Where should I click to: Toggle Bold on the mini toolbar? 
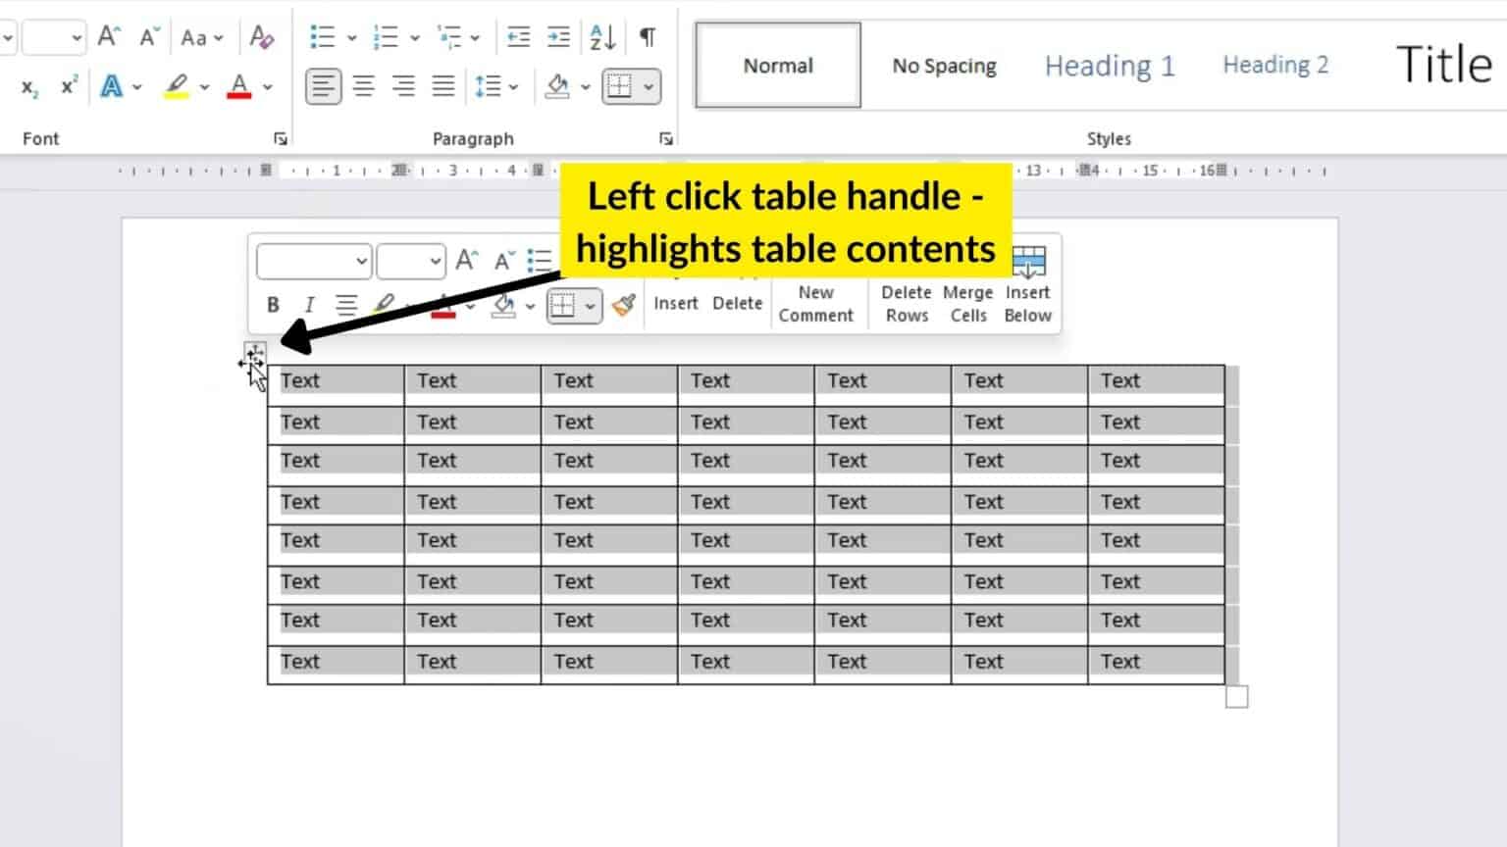pyautogui.click(x=273, y=304)
